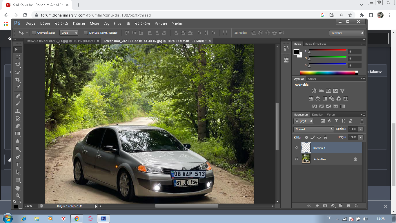Select the Dodge tool

[18, 149]
